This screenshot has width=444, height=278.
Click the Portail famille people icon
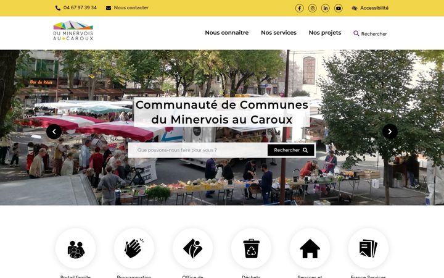pyautogui.click(x=76, y=248)
